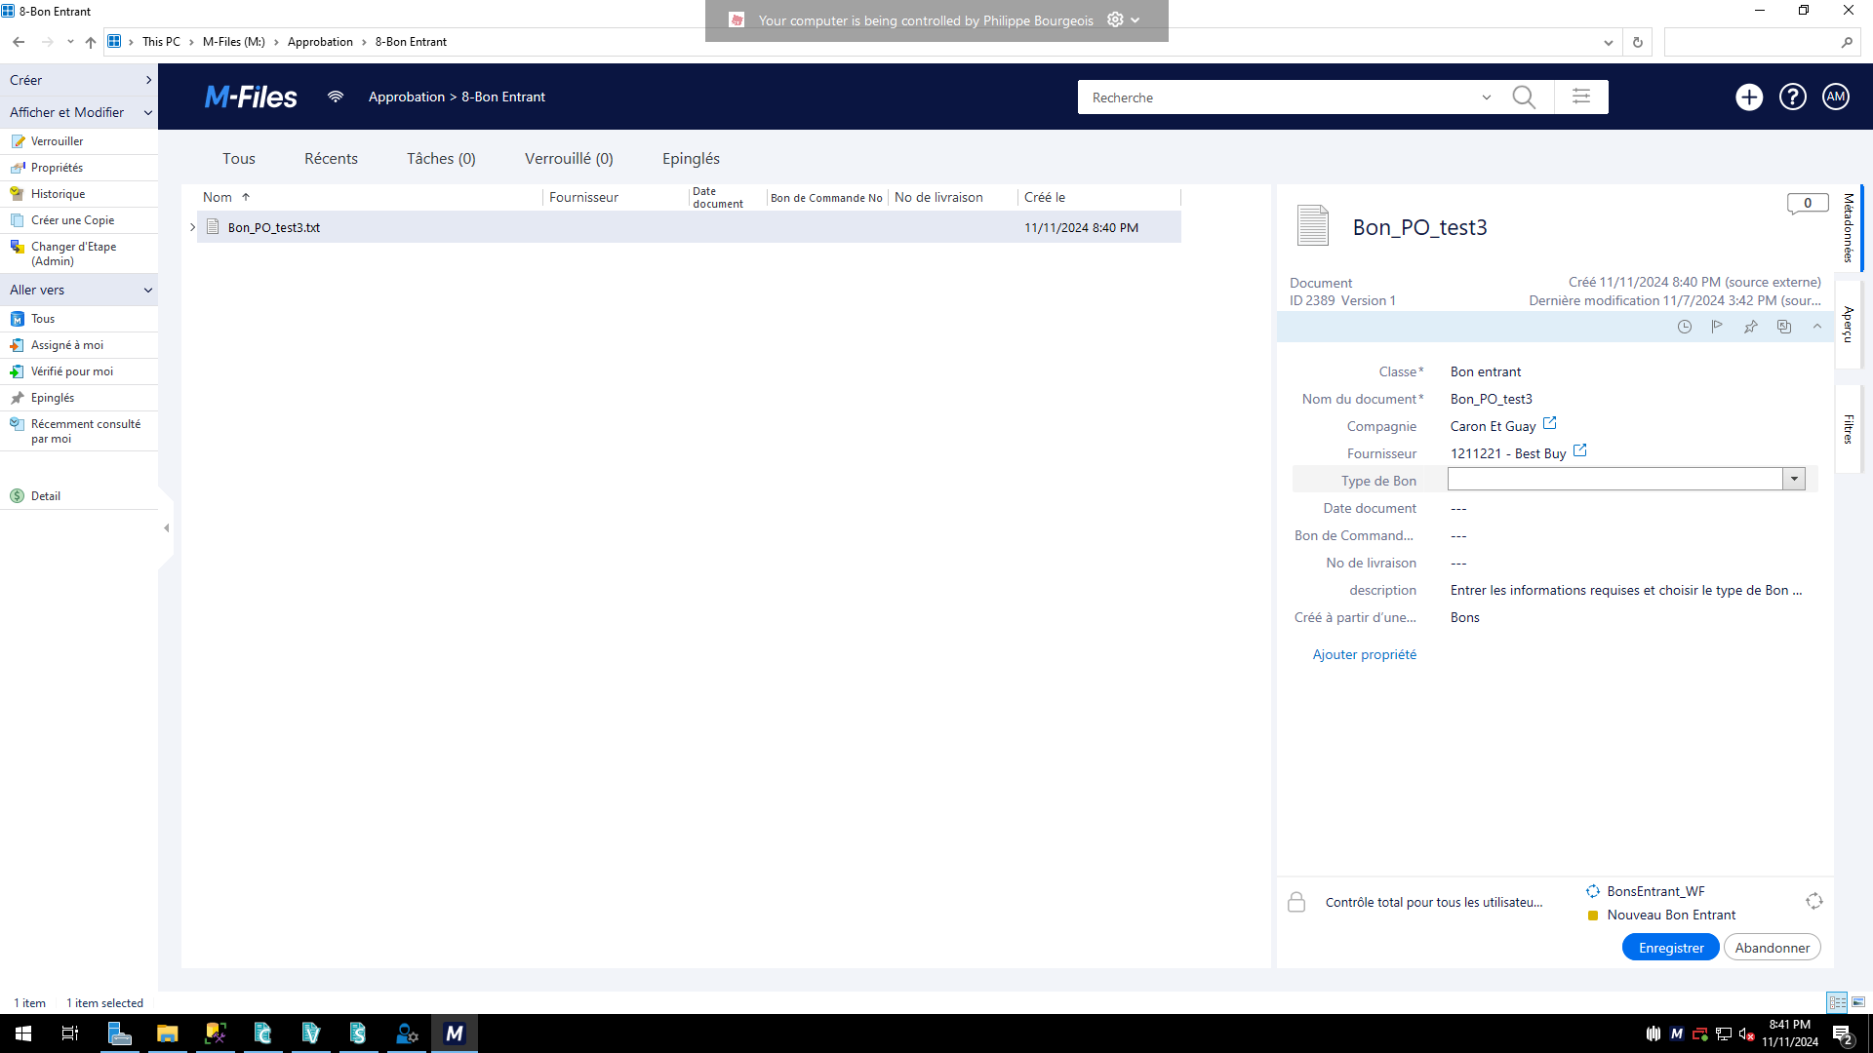This screenshot has height=1053, width=1873.
Task: Expand the Recherche search dropdown arrow
Action: [1487, 97]
